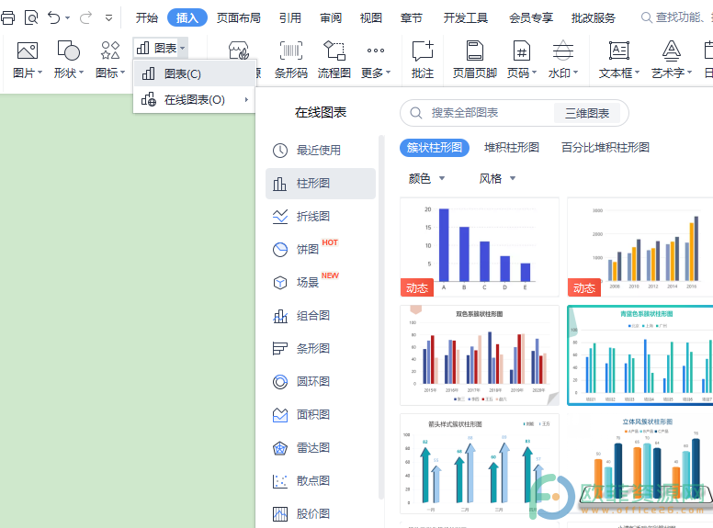Pick the 箭头样式簇状柱形图 chart thumbnail
This screenshot has height=528, width=713.
(x=480, y=464)
